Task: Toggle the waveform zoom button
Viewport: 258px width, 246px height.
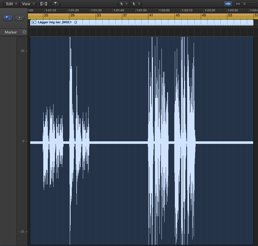Action: (228, 4)
